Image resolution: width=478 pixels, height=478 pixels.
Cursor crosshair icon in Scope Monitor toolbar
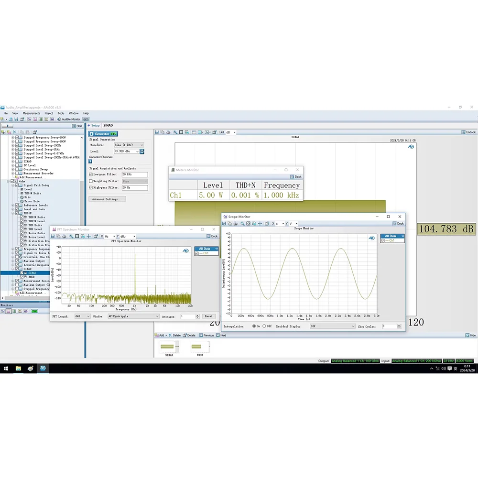point(260,223)
